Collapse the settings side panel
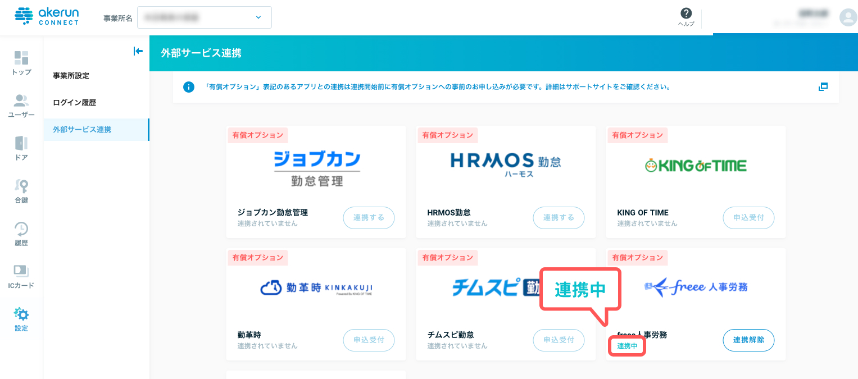This screenshot has width=858, height=379. point(138,51)
